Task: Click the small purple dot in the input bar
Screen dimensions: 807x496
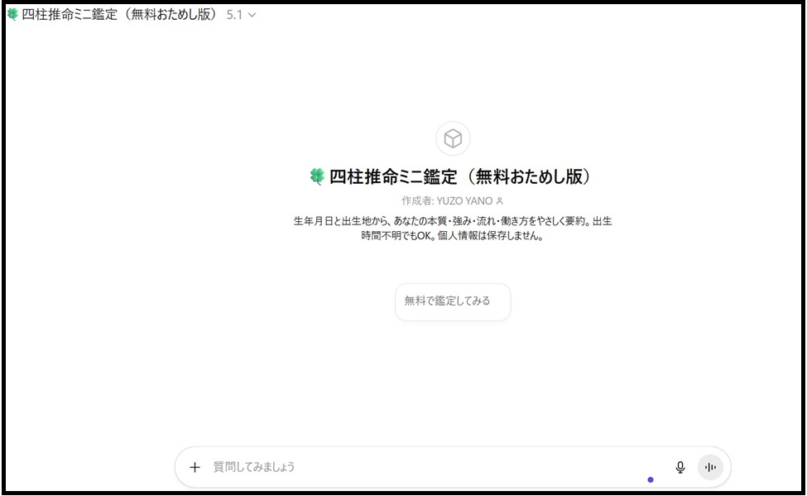Action: click(651, 479)
